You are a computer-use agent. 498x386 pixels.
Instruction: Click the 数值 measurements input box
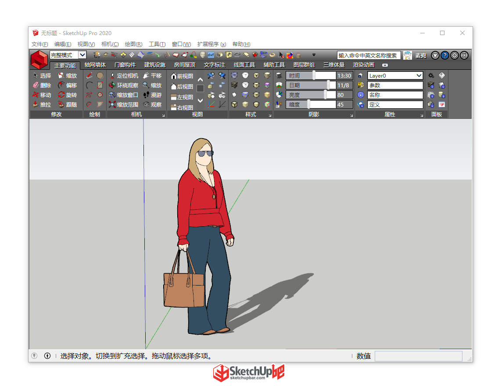tap(418, 356)
